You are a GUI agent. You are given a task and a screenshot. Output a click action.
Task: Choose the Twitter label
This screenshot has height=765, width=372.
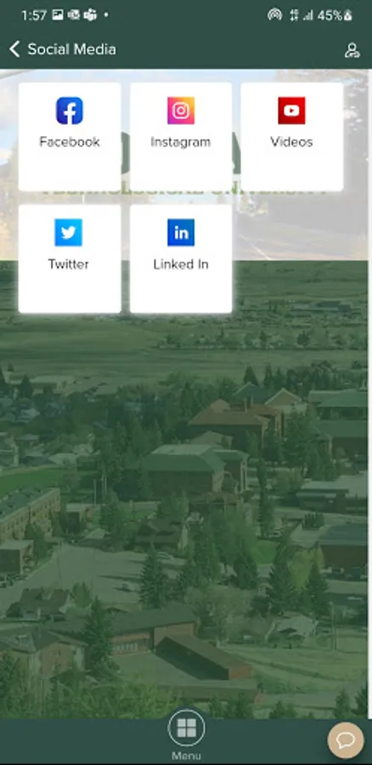pyautogui.click(x=68, y=264)
